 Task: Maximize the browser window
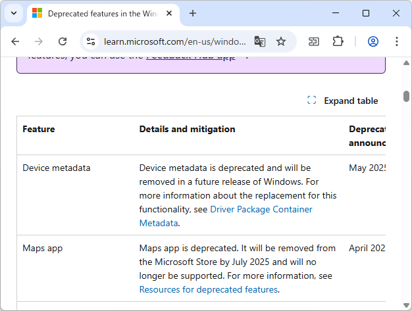(x=366, y=13)
